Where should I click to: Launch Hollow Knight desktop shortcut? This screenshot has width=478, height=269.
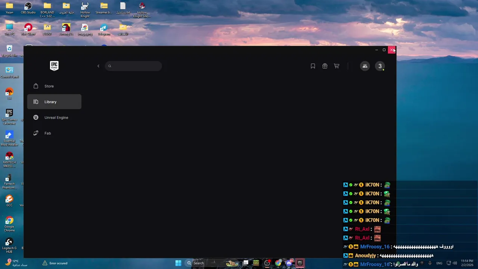tap(85, 10)
